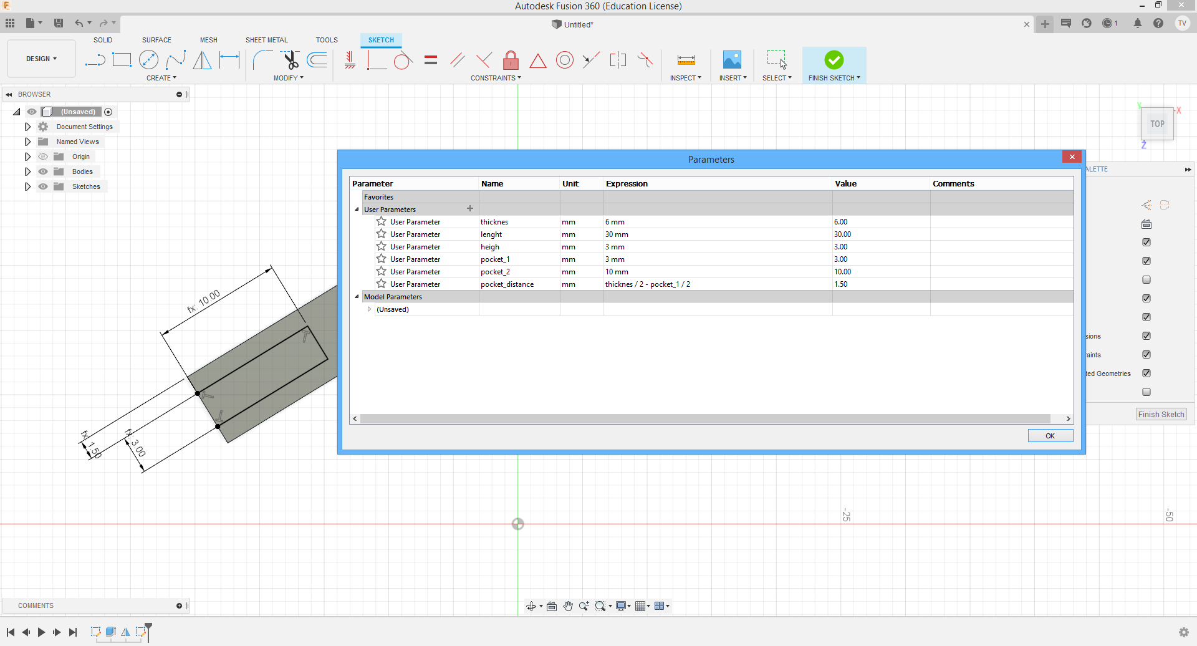Open the Measure inspect tool
The height and width of the screenshot is (646, 1197).
(686, 60)
